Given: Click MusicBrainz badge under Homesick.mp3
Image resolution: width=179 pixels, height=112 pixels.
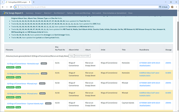Looking at the screenshot, I should (10, 67).
